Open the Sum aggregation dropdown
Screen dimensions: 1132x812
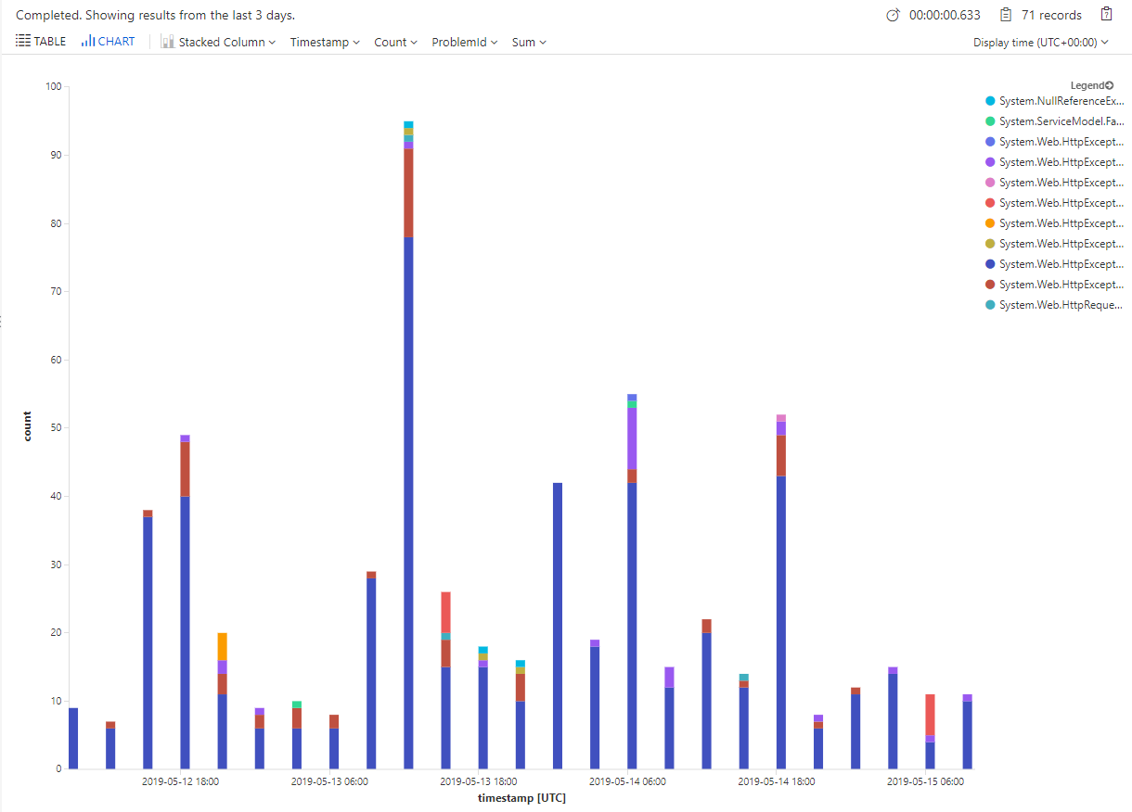[x=529, y=42]
